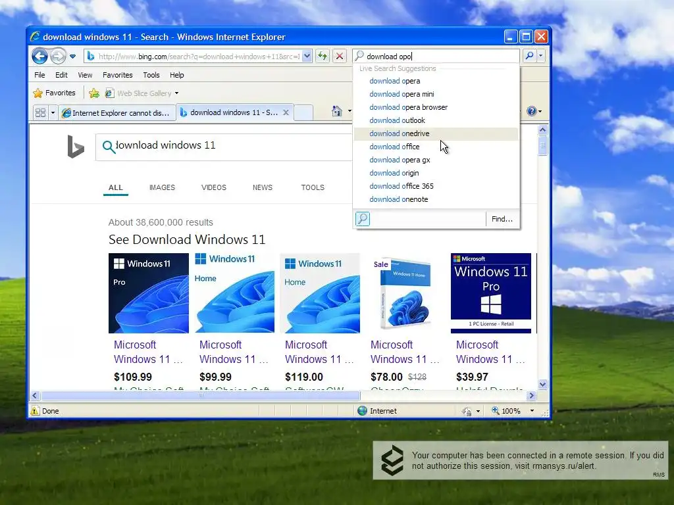Click horizontal scrollbar right arrow
This screenshot has width=674, height=505.
(532, 395)
